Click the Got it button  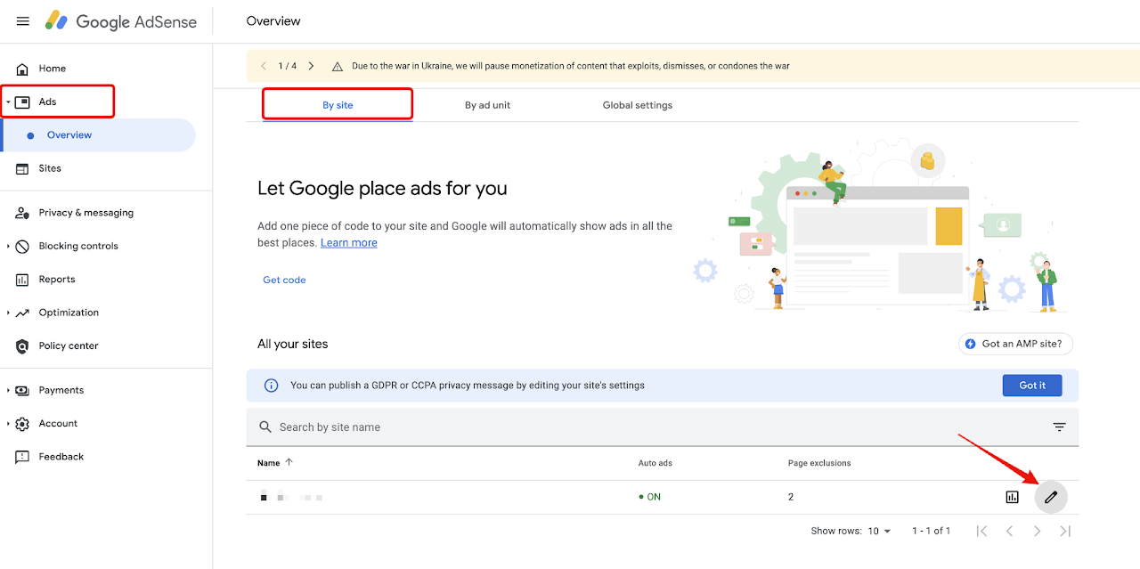point(1032,386)
